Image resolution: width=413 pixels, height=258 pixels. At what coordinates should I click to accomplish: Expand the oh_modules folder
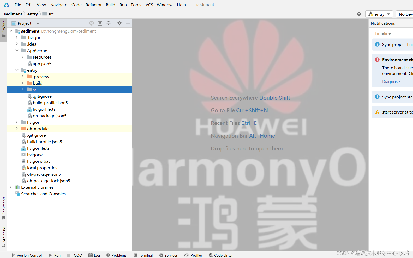(x=17, y=129)
